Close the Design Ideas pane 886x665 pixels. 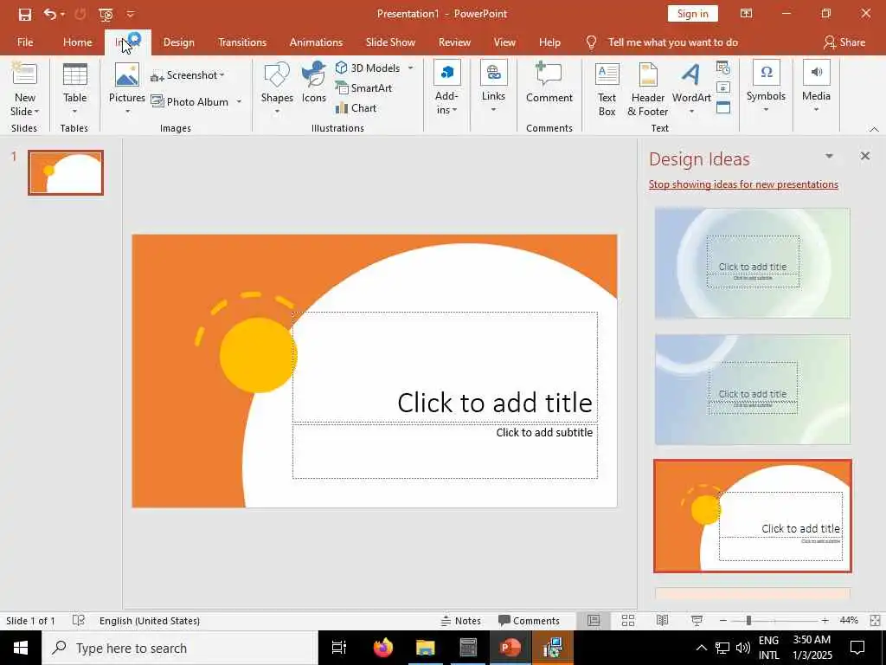865,156
